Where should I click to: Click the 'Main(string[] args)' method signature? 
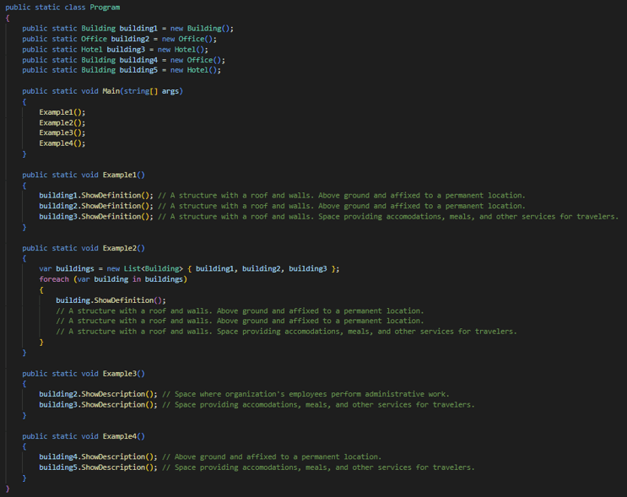click(x=102, y=91)
